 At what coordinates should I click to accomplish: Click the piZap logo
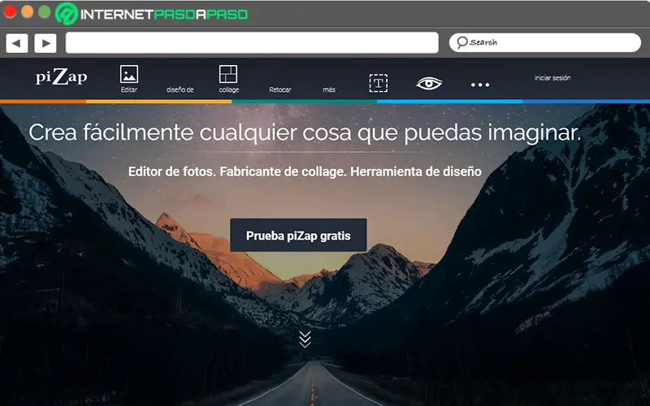(x=62, y=76)
